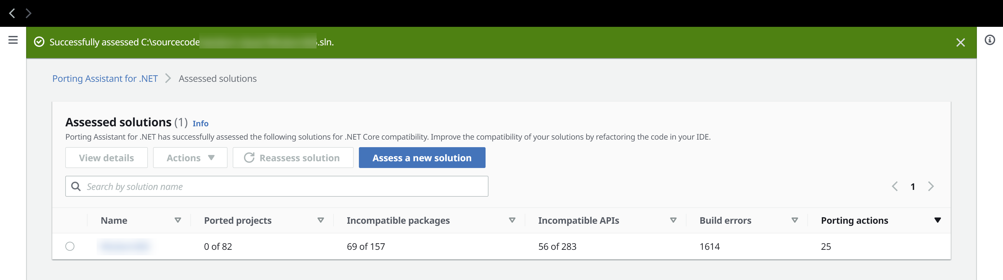This screenshot has height=280, width=1003.
Task: Focus the Search by solution name field
Action: click(277, 186)
